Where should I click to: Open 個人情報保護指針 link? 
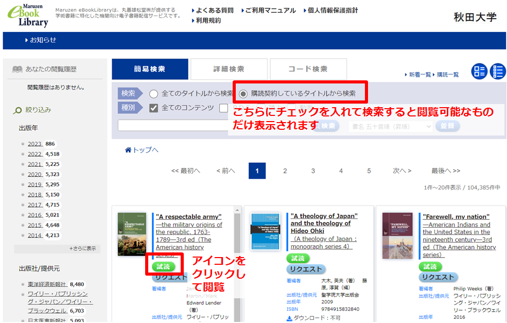point(331,10)
